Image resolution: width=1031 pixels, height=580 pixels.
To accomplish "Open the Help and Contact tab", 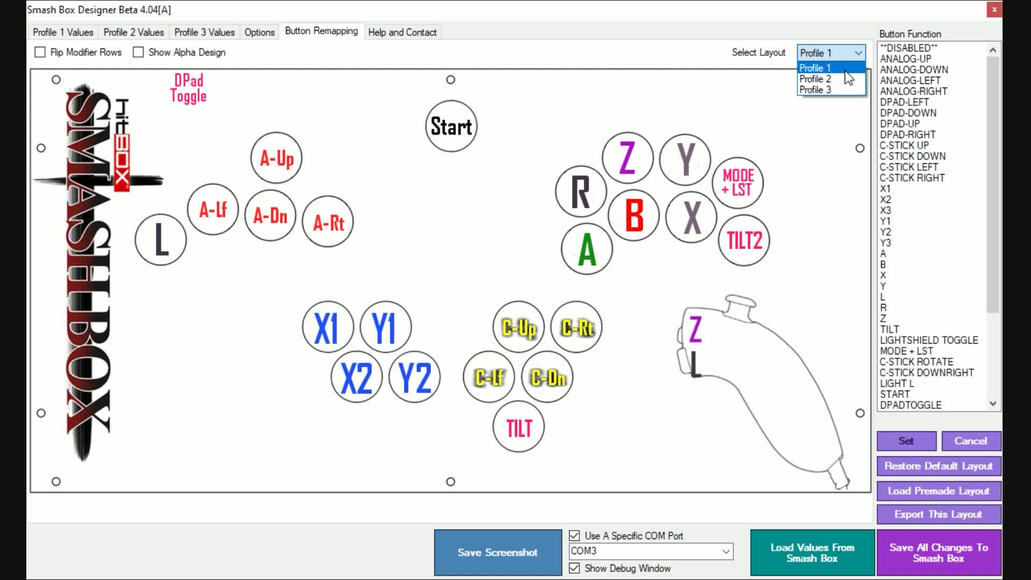I will pyautogui.click(x=402, y=32).
